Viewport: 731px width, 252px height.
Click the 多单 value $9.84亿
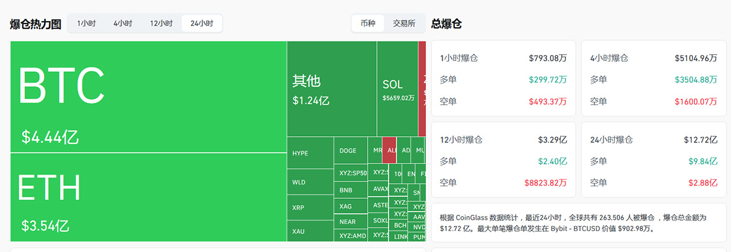pyautogui.click(x=703, y=161)
